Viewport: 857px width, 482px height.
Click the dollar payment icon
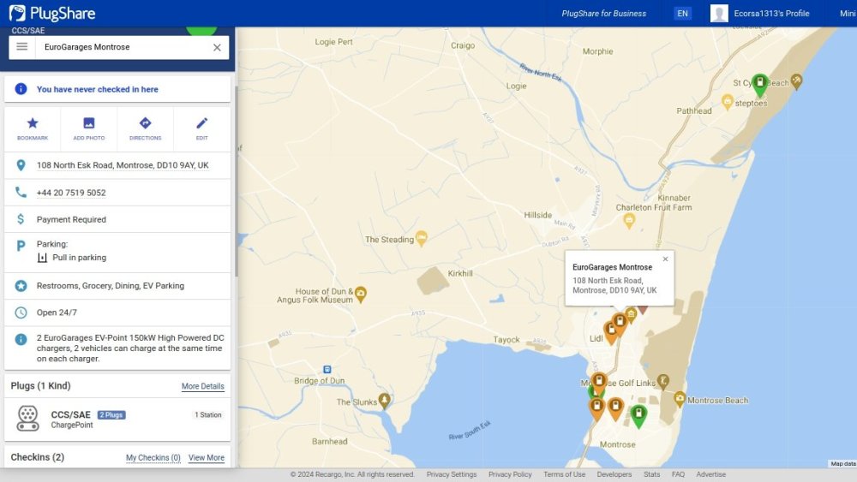21,219
